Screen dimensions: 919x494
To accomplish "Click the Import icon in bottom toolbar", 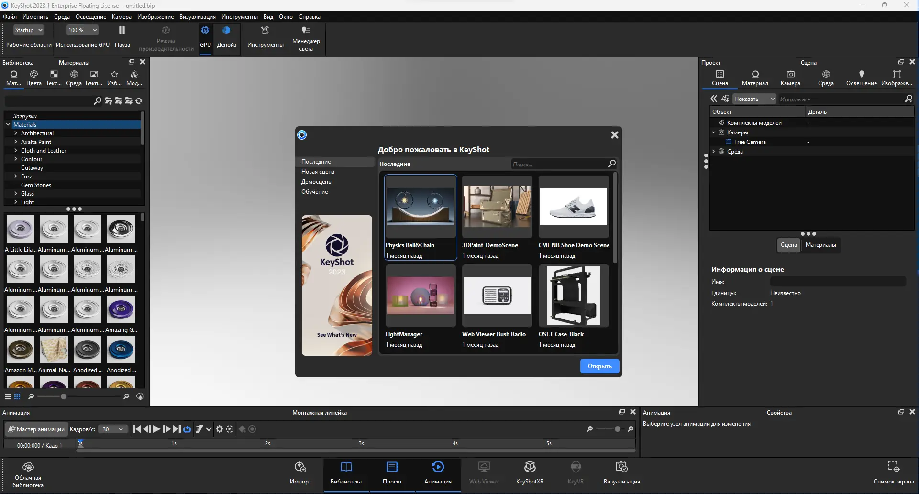I will (300, 467).
